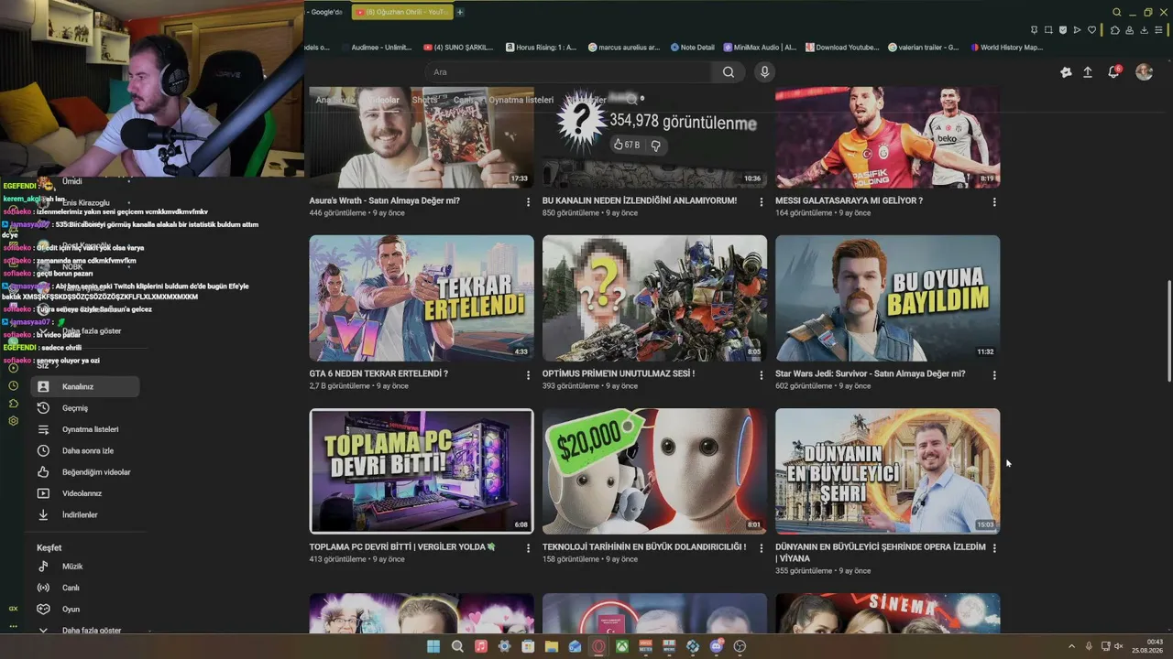Image resolution: width=1173 pixels, height=659 pixels.
Task: Open Daha sonra izle list
Action: [85, 450]
